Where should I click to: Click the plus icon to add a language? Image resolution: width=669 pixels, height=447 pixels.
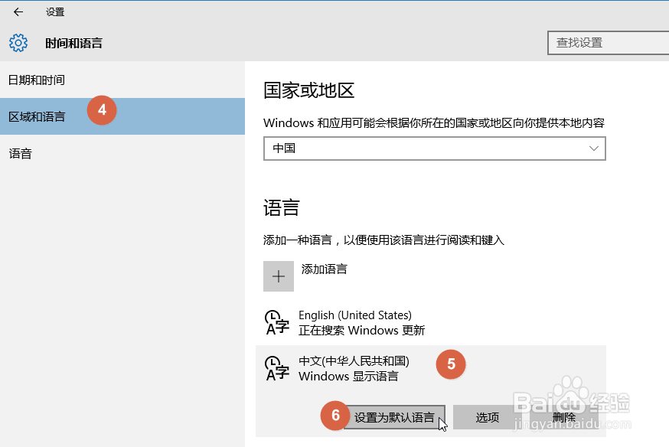coord(279,276)
